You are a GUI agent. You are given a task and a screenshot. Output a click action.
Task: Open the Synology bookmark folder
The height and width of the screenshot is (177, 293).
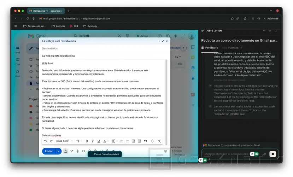click(90, 26)
